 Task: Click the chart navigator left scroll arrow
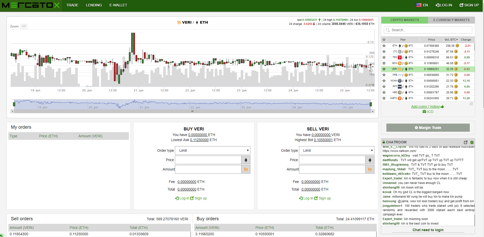[12, 111]
